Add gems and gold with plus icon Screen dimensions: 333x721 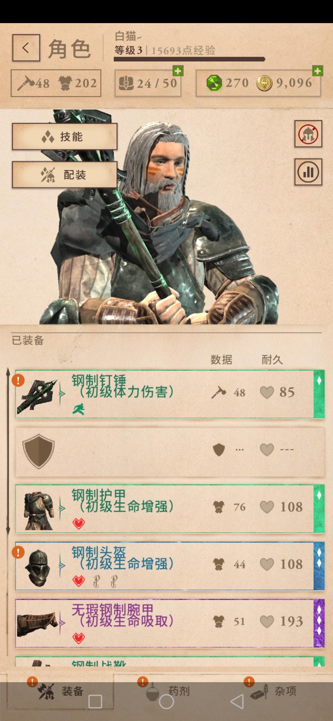318,71
